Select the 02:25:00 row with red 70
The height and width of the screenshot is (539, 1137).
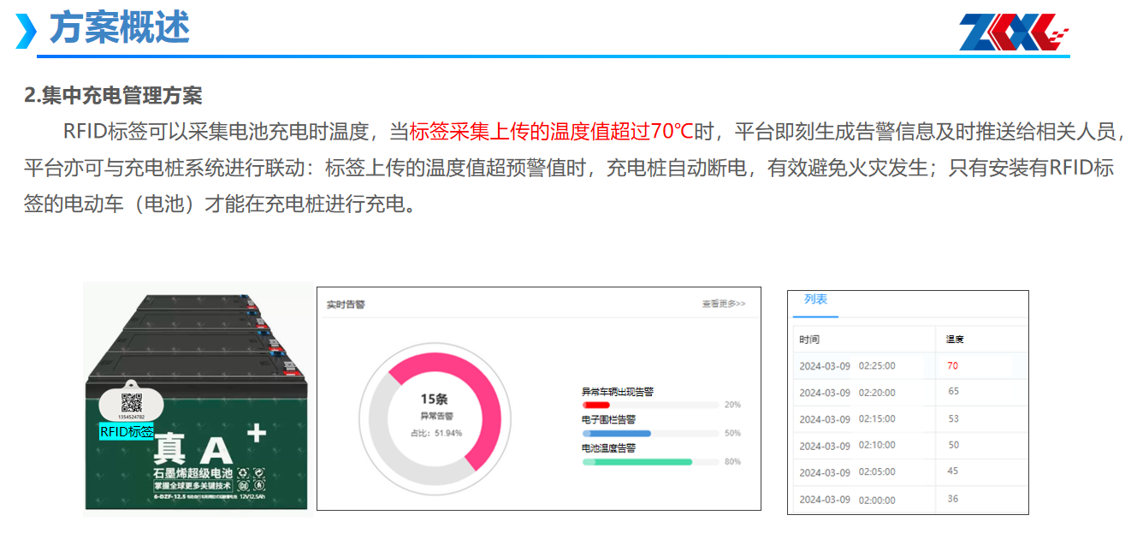(x=907, y=366)
